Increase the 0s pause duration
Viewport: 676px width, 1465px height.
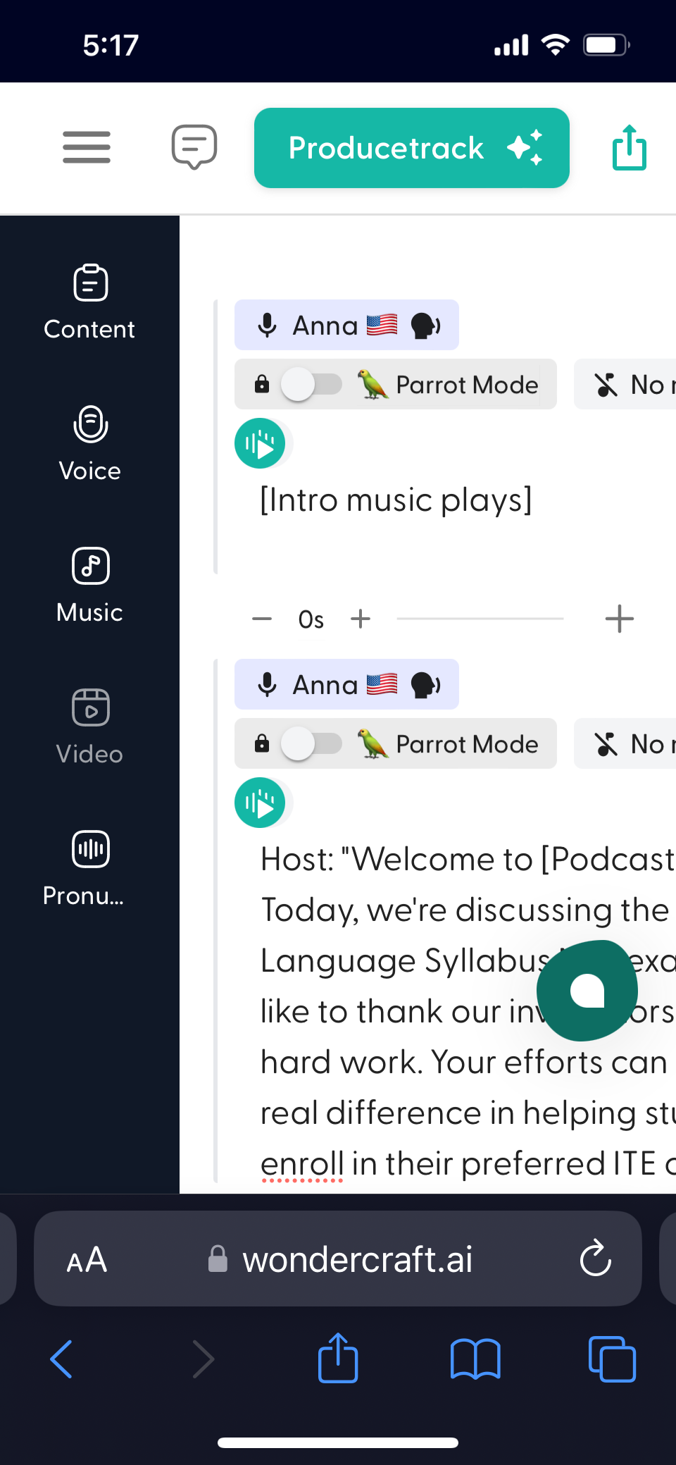(x=361, y=619)
